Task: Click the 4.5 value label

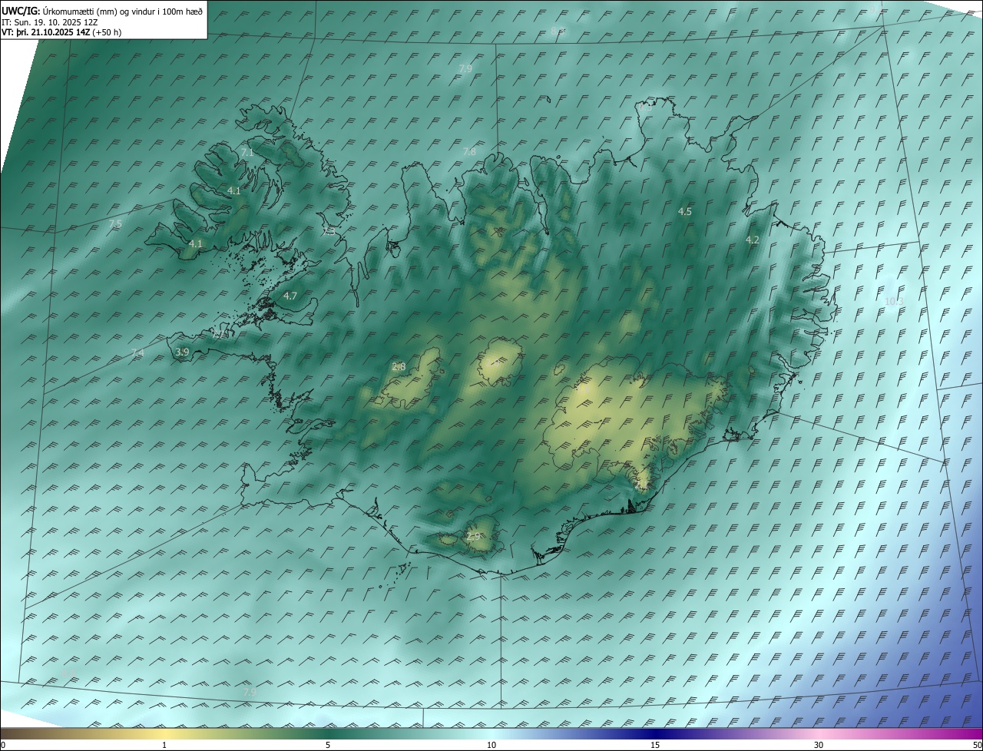Action: (x=685, y=211)
